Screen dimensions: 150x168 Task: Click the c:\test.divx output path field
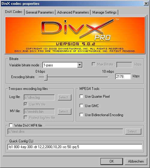tap(65, 132)
